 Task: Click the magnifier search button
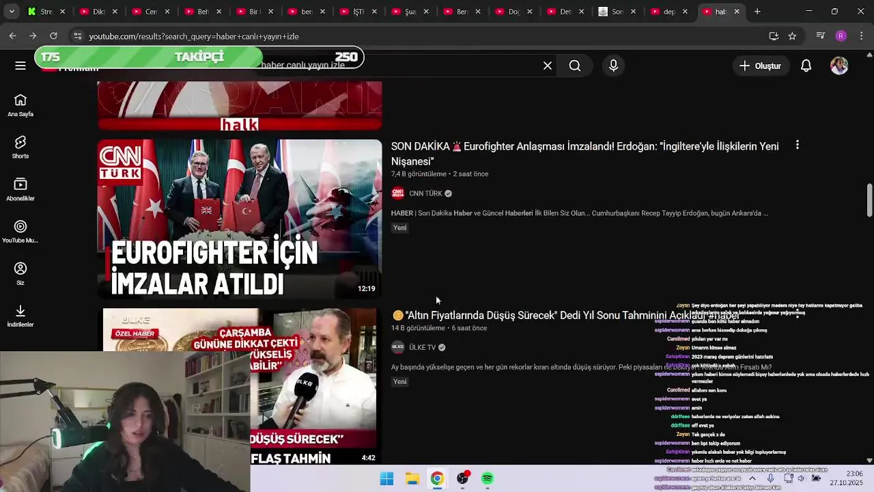click(x=575, y=66)
